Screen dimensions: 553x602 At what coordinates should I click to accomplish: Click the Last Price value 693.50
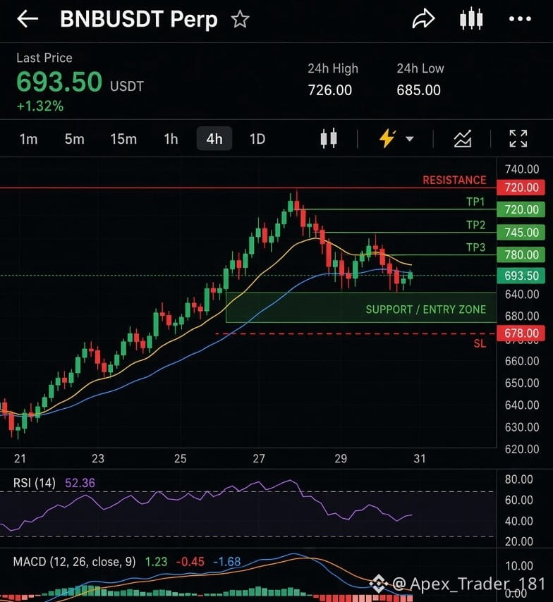click(x=59, y=82)
